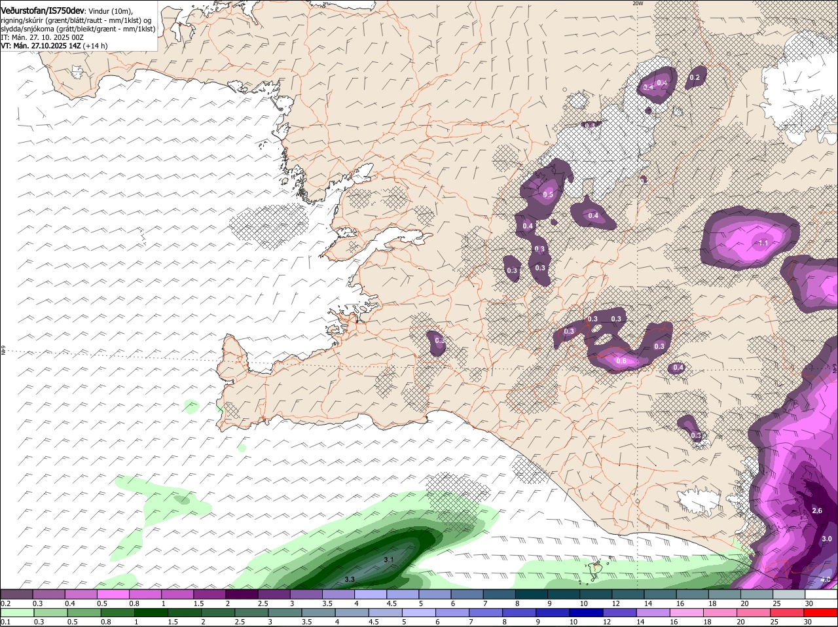Click the '0.6' snowfall value on the map
Image resolution: width=838 pixels, height=627 pixels.
[x=621, y=361]
